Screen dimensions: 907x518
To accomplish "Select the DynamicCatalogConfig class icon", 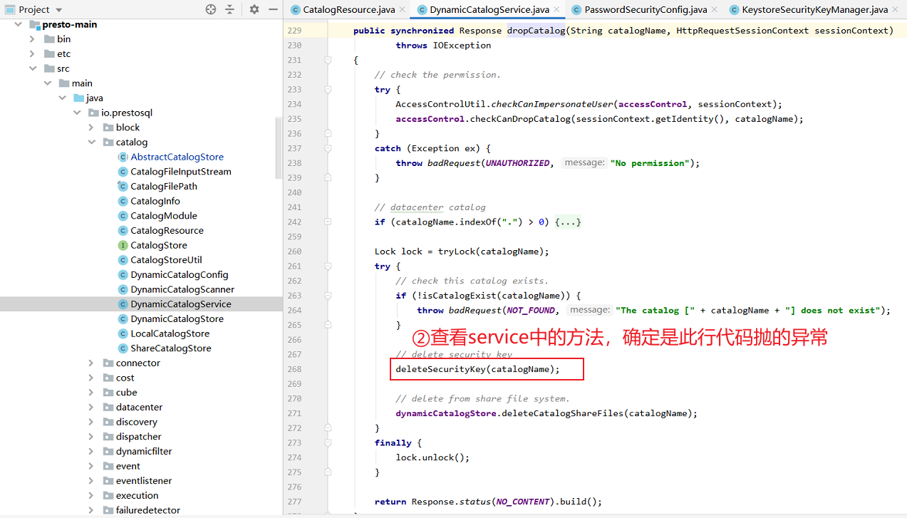I will coord(123,275).
